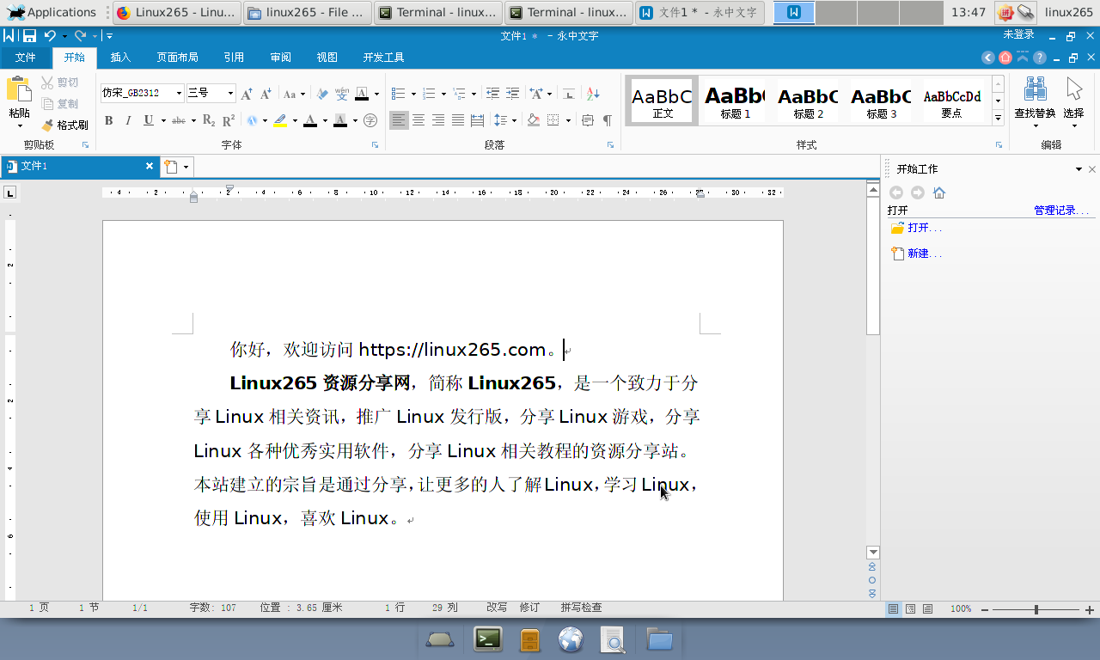Click the Shrink Font icon

coord(266,94)
